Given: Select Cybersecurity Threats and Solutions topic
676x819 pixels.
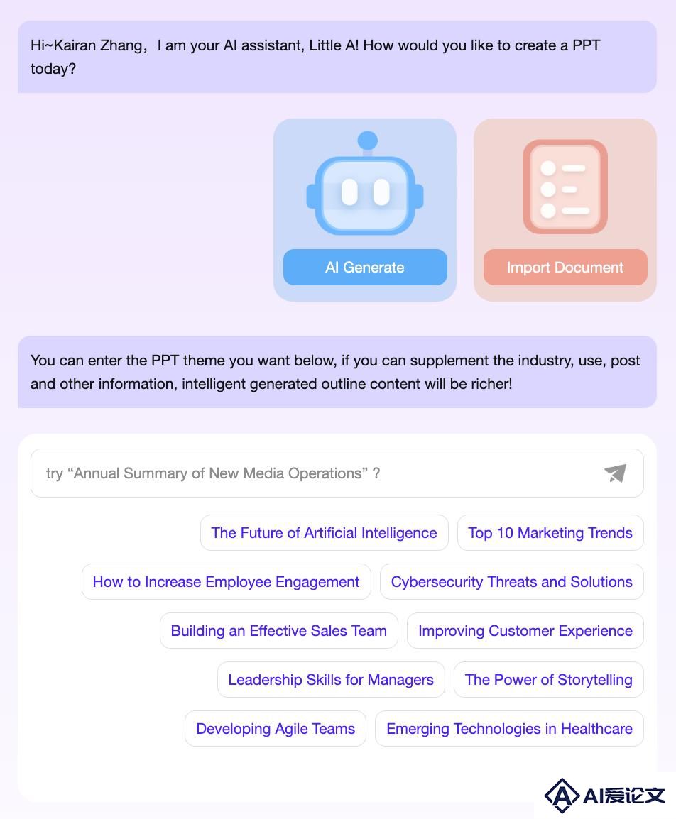Looking at the screenshot, I should 511,582.
